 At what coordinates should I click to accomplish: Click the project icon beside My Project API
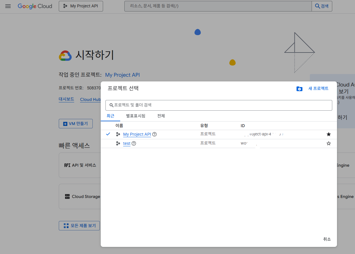118,134
